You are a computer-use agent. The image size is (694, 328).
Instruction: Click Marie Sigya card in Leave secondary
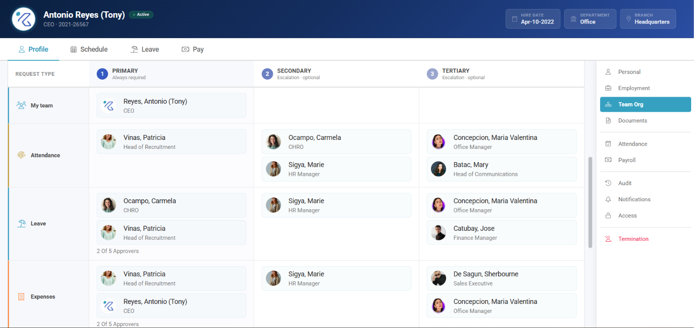336,205
